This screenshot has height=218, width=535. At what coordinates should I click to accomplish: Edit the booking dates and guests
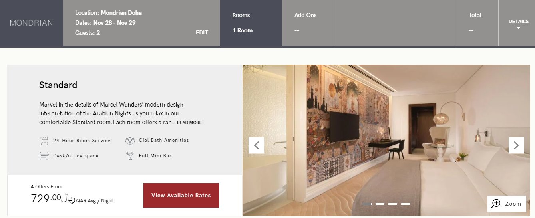tap(202, 33)
